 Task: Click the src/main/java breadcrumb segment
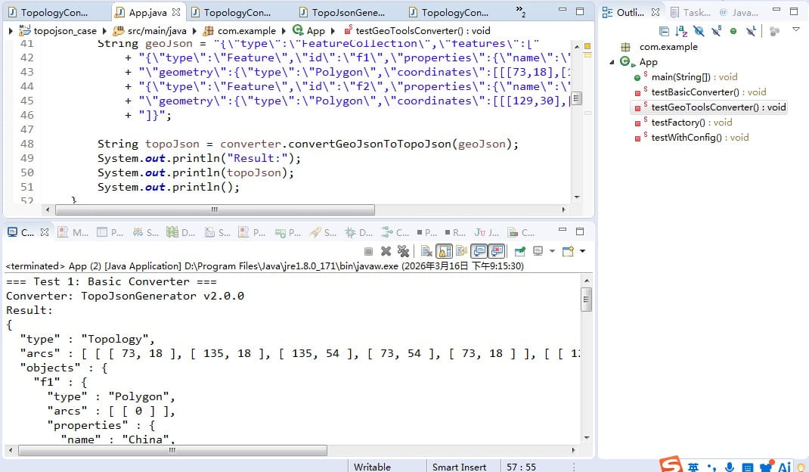point(157,31)
